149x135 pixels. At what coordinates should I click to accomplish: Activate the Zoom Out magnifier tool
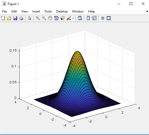[44, 18]
